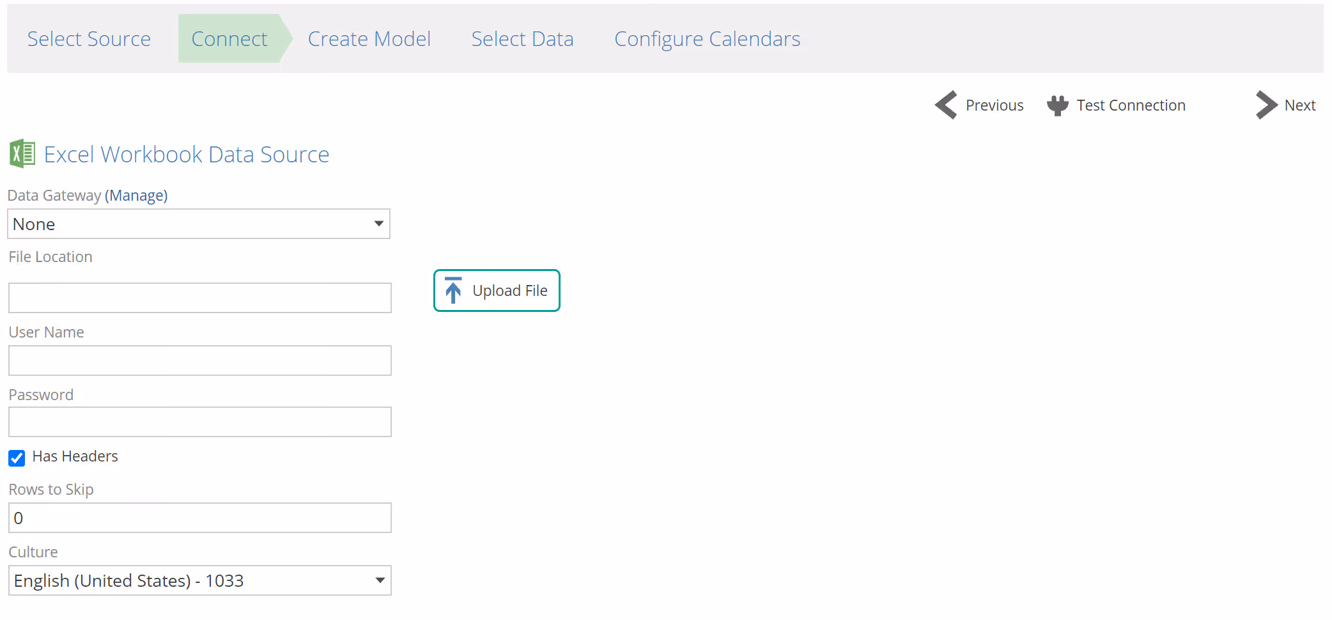Click the Previous left chevron icon
The width and height of the screenshot is (1332, 620).
coord(946,105)
